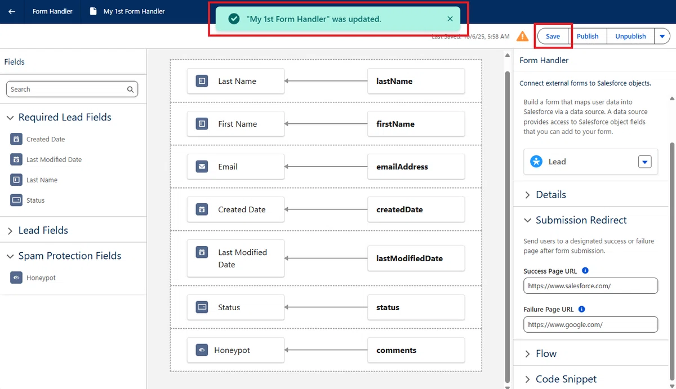Click the Failure Page URL input field
The height and width of the screenshot is (389, 676).
pyautogui.click(x=590, y=324)
